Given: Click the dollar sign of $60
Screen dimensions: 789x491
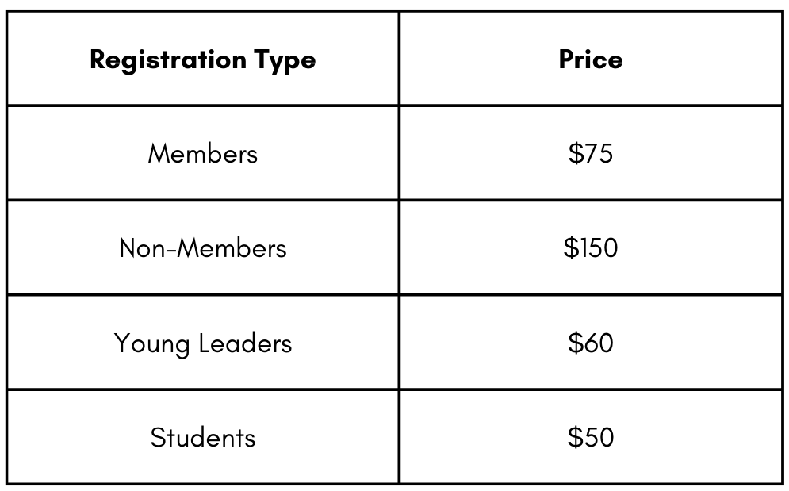Looking at the screenshot, I should (x=575, y=343).
